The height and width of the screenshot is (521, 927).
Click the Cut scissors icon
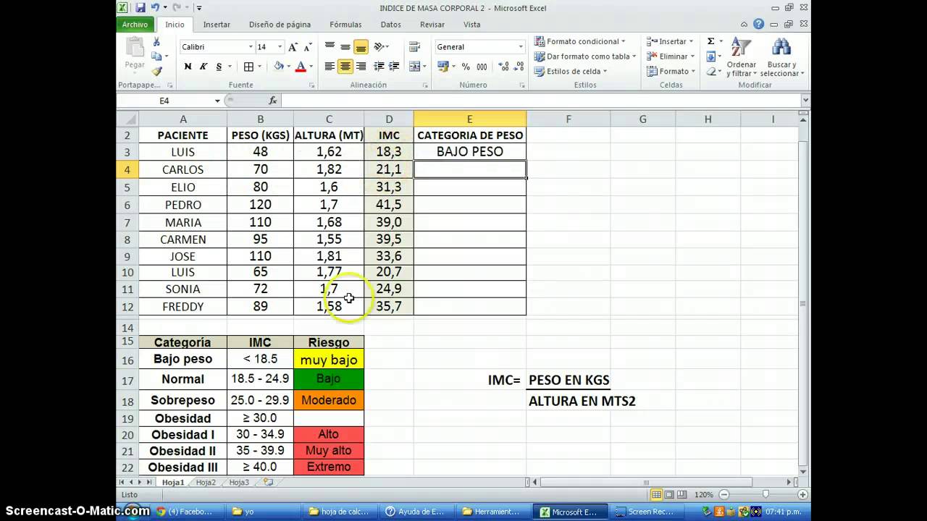click(156, 42)
